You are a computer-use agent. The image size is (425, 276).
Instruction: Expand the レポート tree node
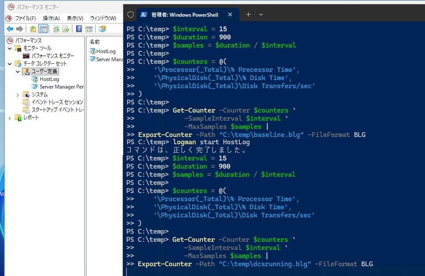pyautogui.click(x=10, y=118)
